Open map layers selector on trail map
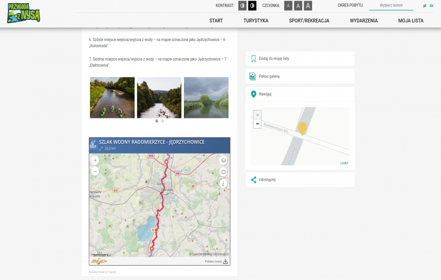441x280 pixels. [223, 160]
